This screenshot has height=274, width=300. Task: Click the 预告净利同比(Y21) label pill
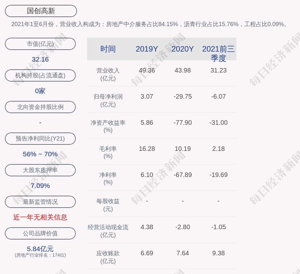[40, 139]
